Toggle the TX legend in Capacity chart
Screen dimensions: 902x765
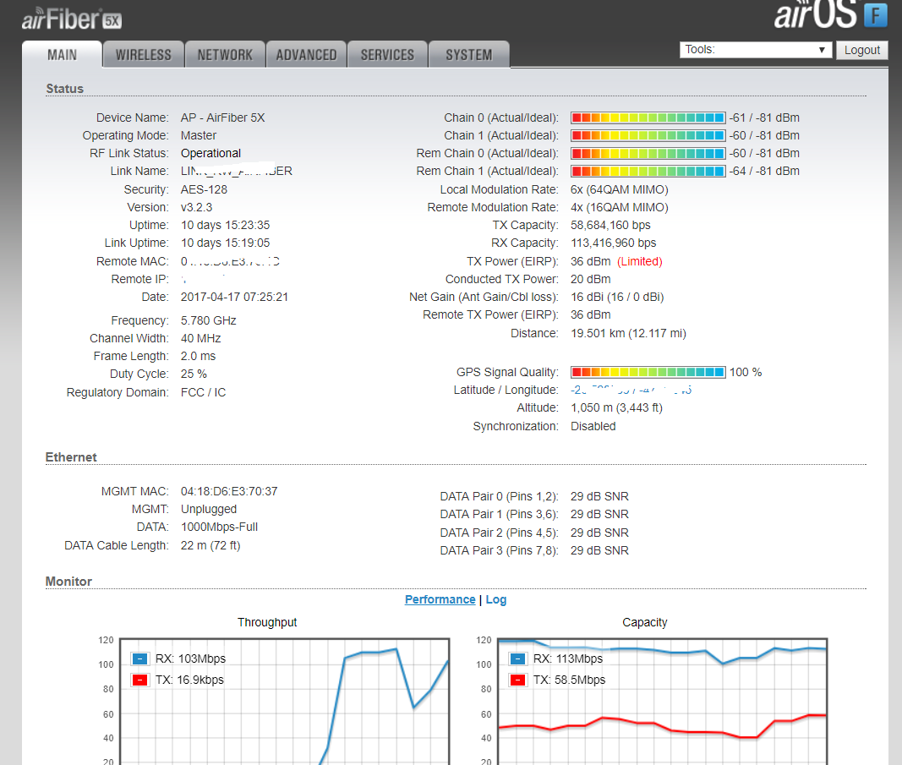517,680
